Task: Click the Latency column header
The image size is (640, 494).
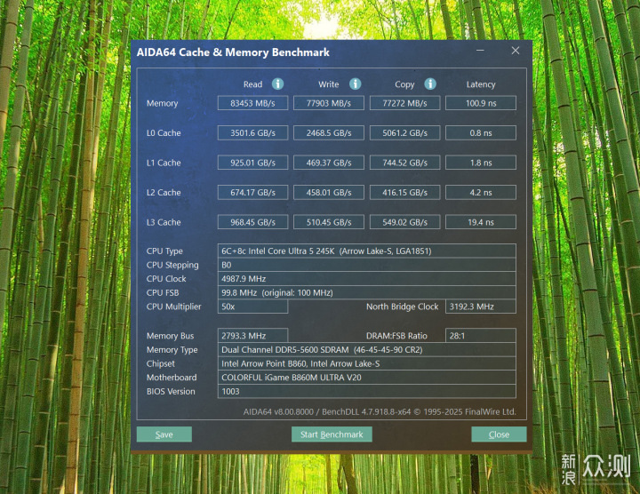Action: coord(481,84)
